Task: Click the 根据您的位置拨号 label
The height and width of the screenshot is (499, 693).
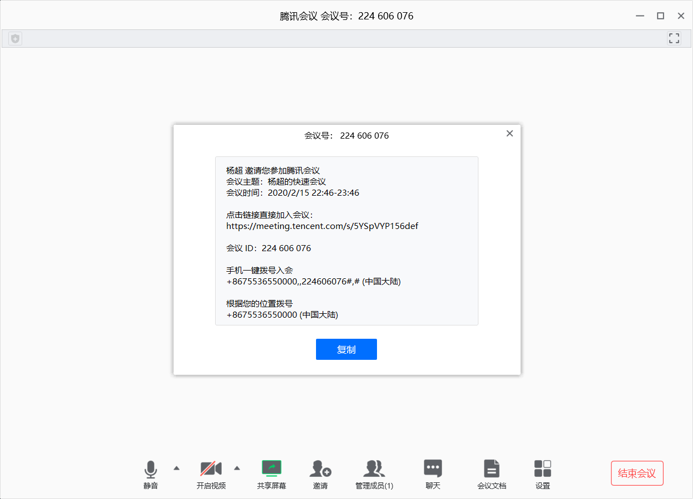Action: point(259,303)
